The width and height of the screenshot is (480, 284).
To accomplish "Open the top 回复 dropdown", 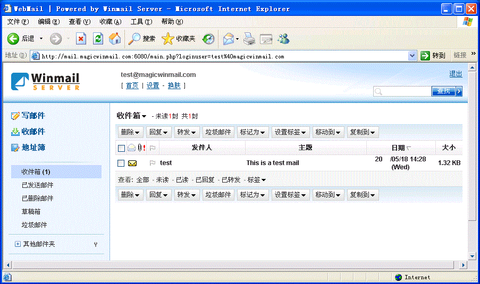I will (x=158, y=132).
